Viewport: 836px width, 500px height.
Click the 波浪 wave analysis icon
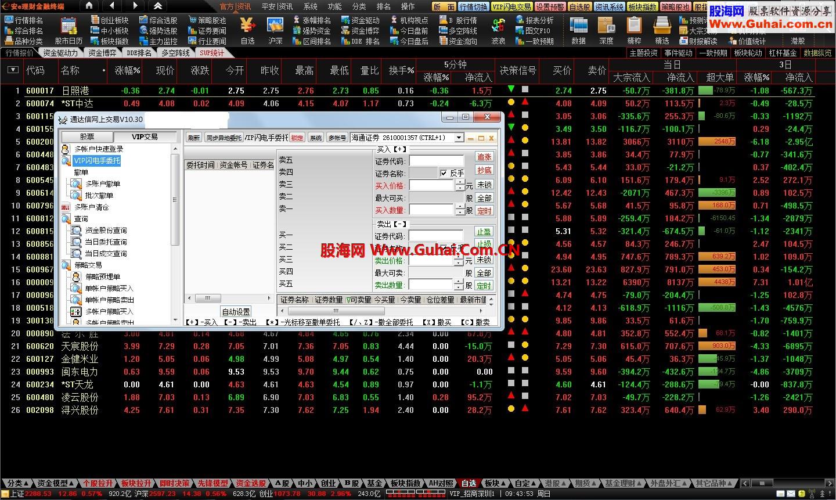[x=498, y=27]
